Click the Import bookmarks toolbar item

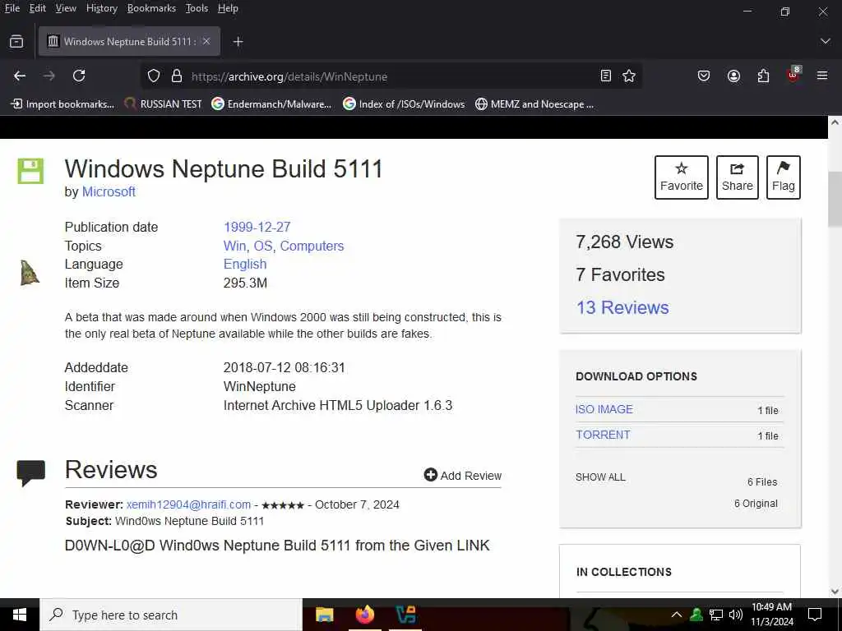[x=62, y=104]
